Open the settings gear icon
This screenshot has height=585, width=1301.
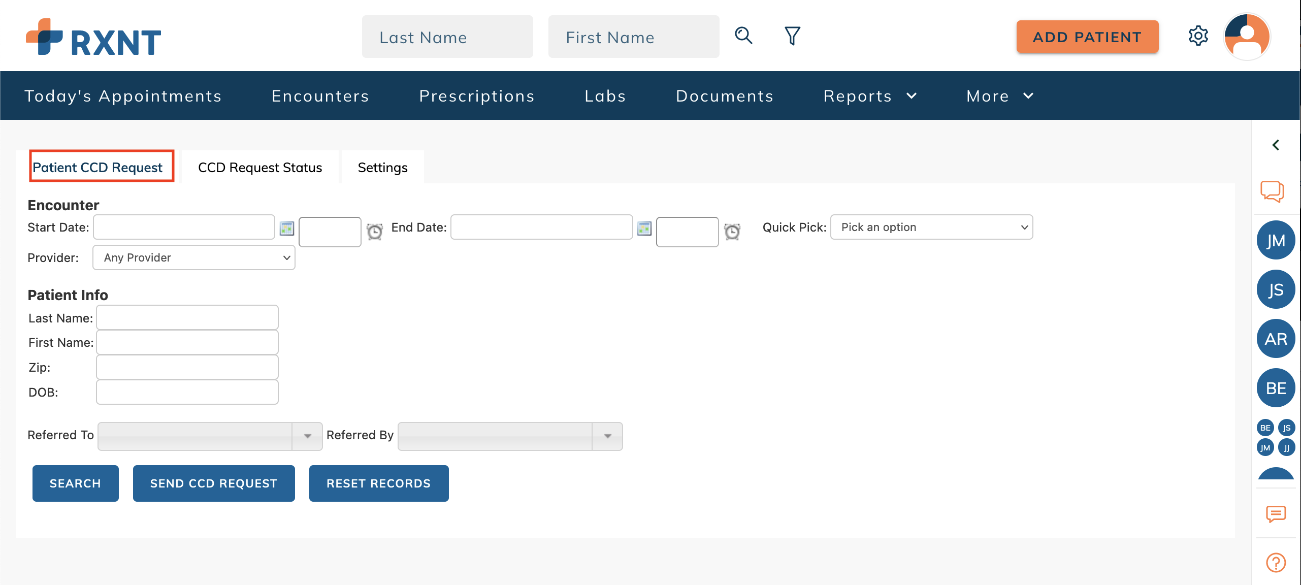(1198, 36)
